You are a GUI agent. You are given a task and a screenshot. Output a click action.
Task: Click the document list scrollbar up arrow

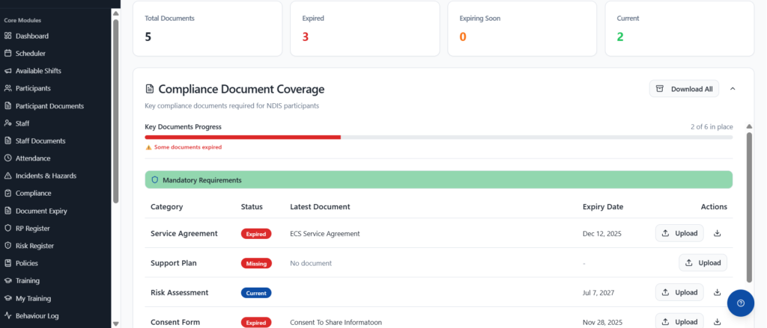pos(749,126)
